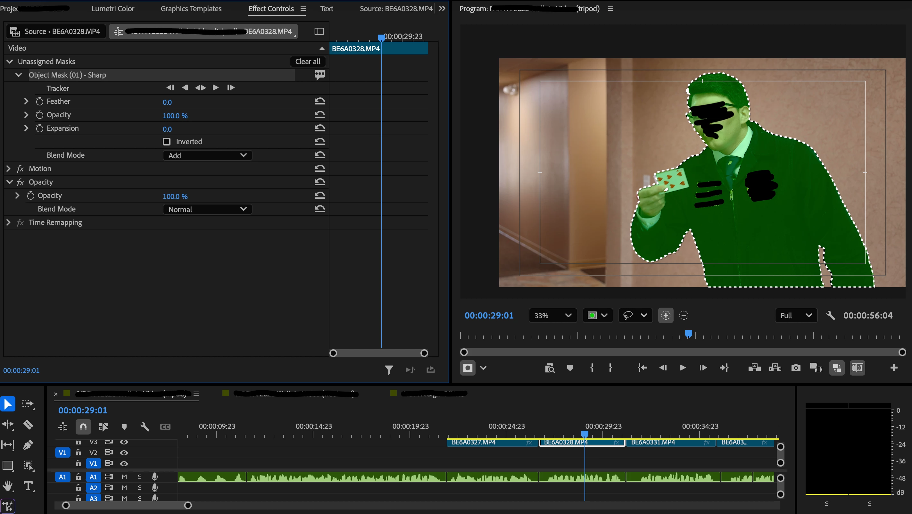Viewport: 912px width, 514px height.
Task: Select the Hand tool
Action: point(8,486)
